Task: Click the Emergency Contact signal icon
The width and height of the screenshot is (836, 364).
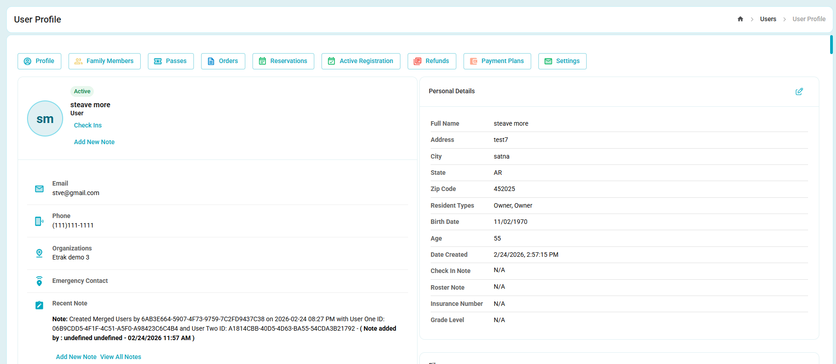Action: pos(39,281)
